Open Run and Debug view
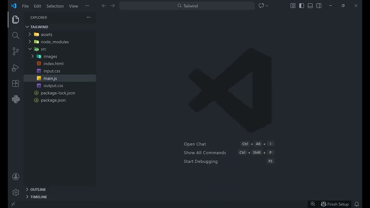The height and width of the screenshot is (208, 370). (x=16, y=68)
